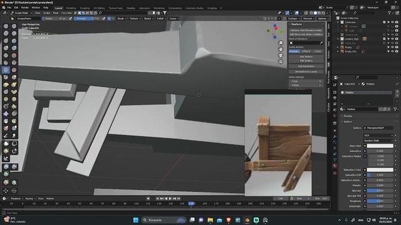The image size is (401, 225).
Task: Click the Subsurface Color swatch
Action: click(380, 170)
